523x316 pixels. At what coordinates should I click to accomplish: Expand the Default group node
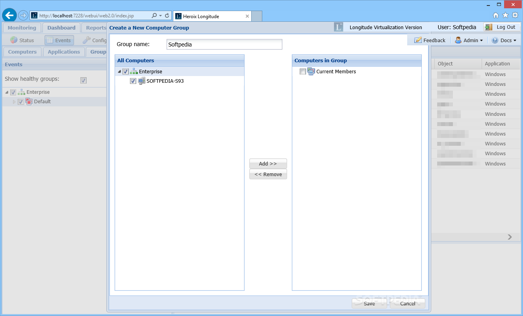pos(14,102)
